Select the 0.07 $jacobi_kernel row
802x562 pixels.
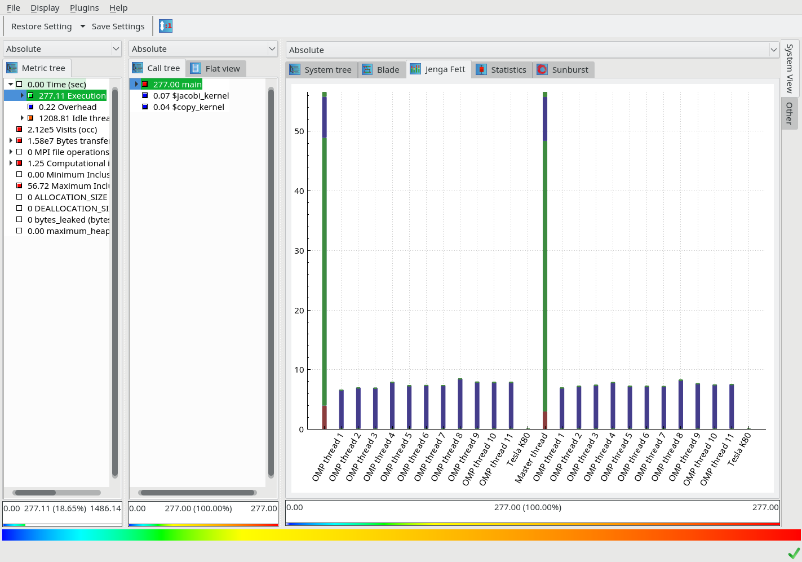(191, 95)
